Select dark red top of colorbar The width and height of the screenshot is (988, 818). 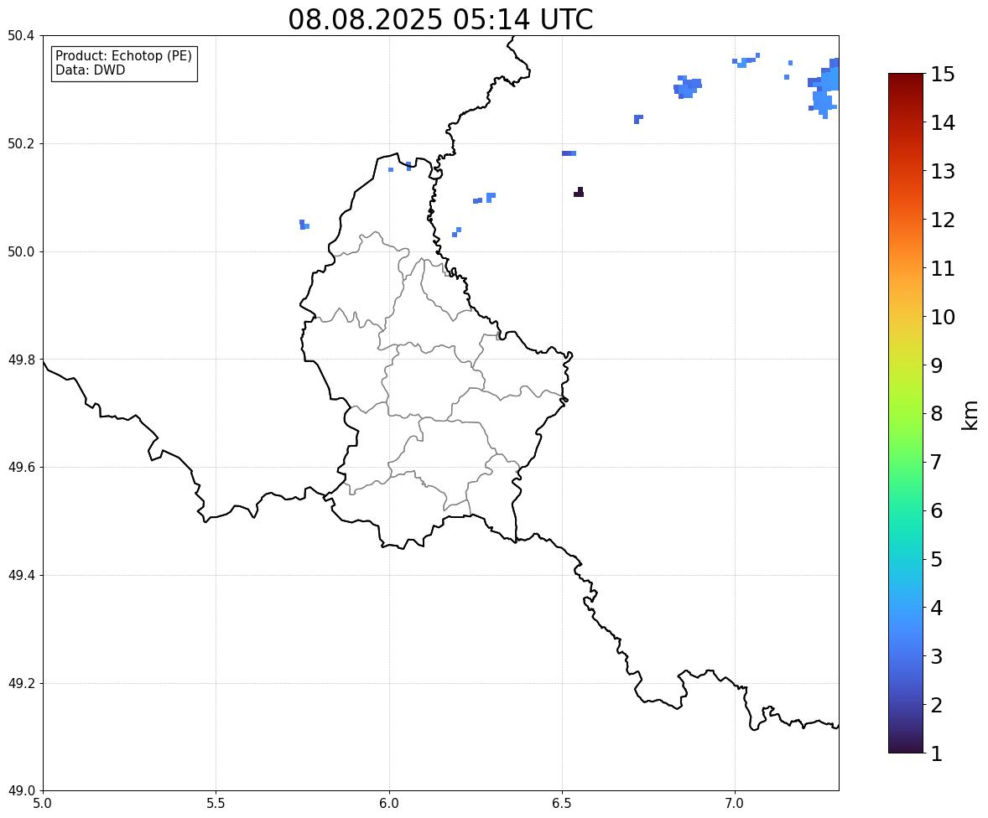pyautogui.click(x=906, y=80)
